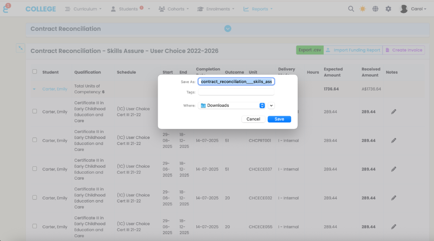Click the expand arrows icon beside panel
Image resolution: width=434 pixels, height=241 pixels.
[x=20, y=48]
